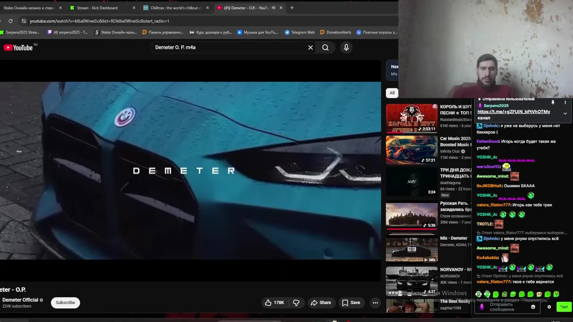Switch to Stream - Kick Dashboard tab
This screenshot has width=573, height=322.
[x=102, y=8]
